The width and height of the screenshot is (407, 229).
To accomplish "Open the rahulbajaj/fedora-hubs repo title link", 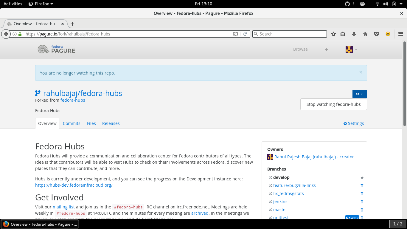I will point(83,93).
